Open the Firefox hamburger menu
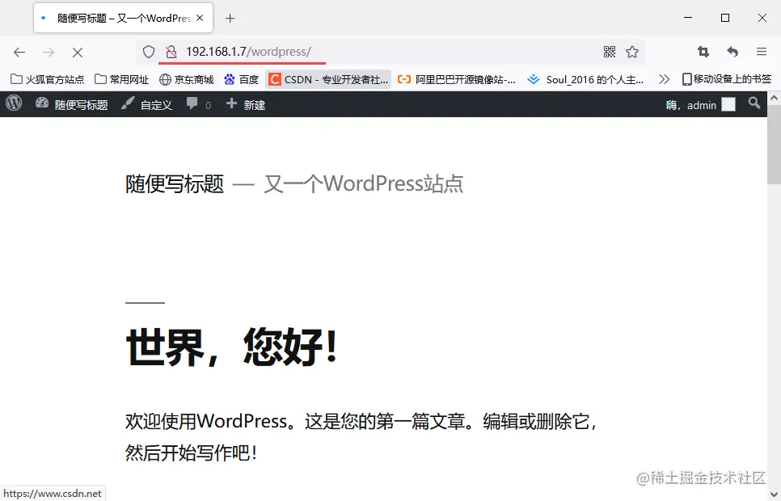Screen dimensions: 781x501 (761, 52)
